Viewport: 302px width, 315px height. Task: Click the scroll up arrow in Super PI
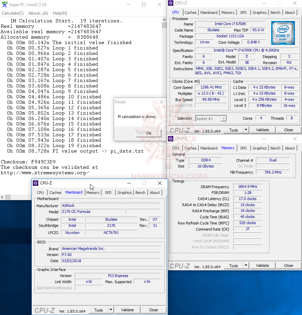coord(164,20)
